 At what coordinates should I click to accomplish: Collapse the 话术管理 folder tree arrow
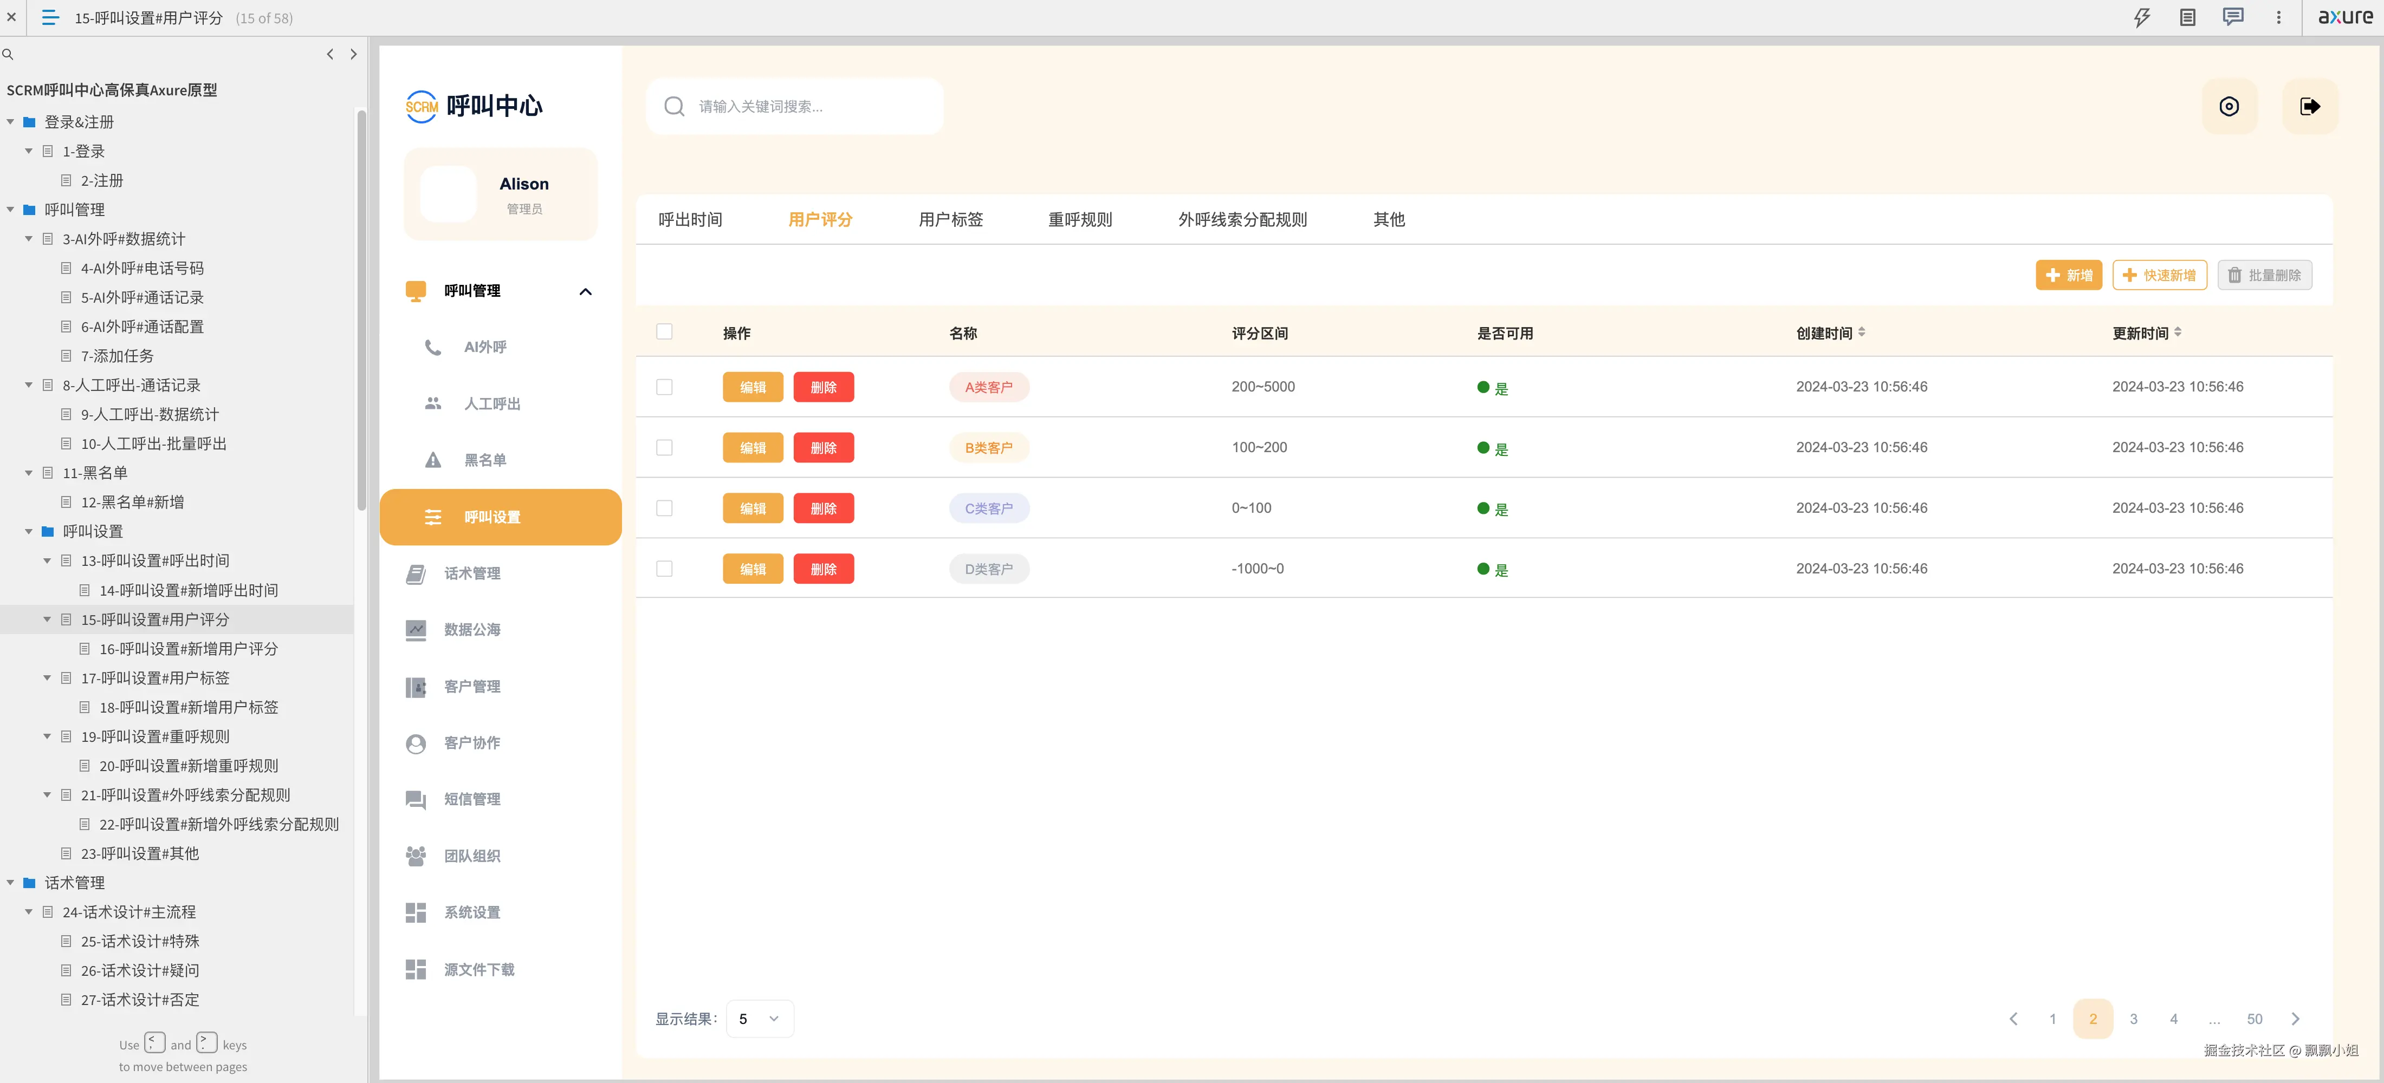coord(10,882)
